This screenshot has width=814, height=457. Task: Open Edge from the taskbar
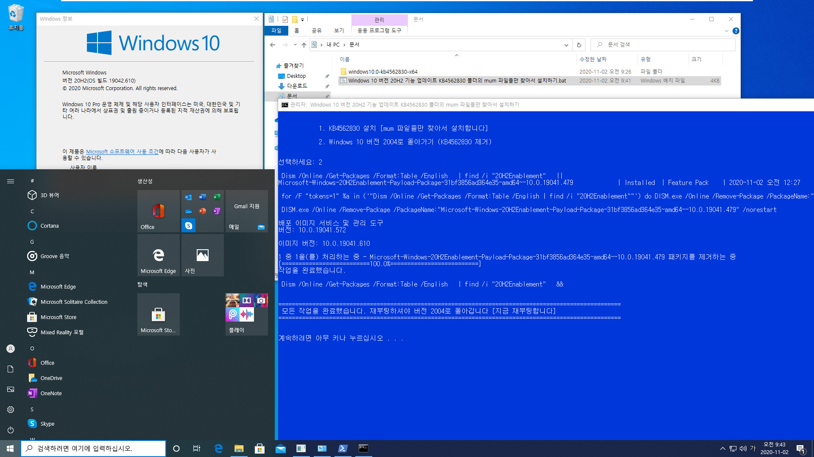(x=218, y=449)
